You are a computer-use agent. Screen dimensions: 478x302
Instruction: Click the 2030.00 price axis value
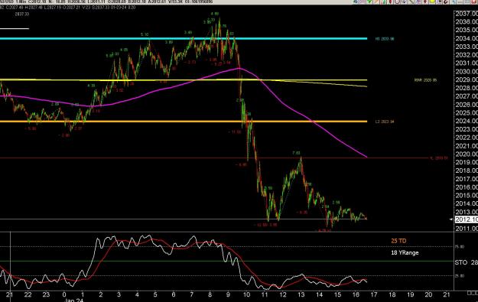click(467, 72)
